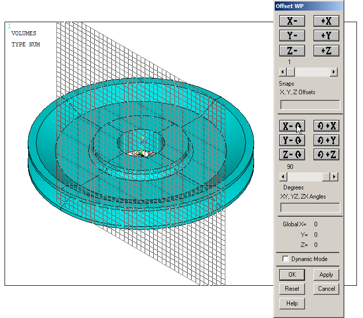363x318 pixels.
Task: Offset working plane with Z- button
Action: [292, 51]
